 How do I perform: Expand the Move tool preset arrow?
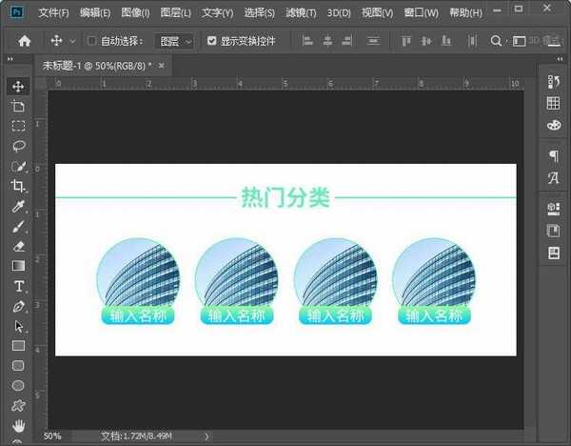pos(72,42)
